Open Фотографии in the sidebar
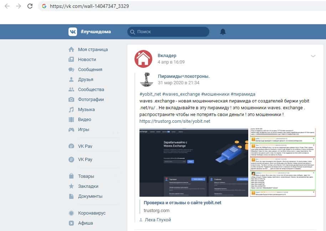The width and height of the screenshot is (326, 231). coord(91,100)
